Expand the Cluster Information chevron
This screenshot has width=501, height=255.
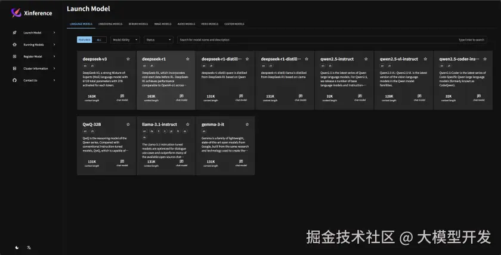tap(54, 69)
